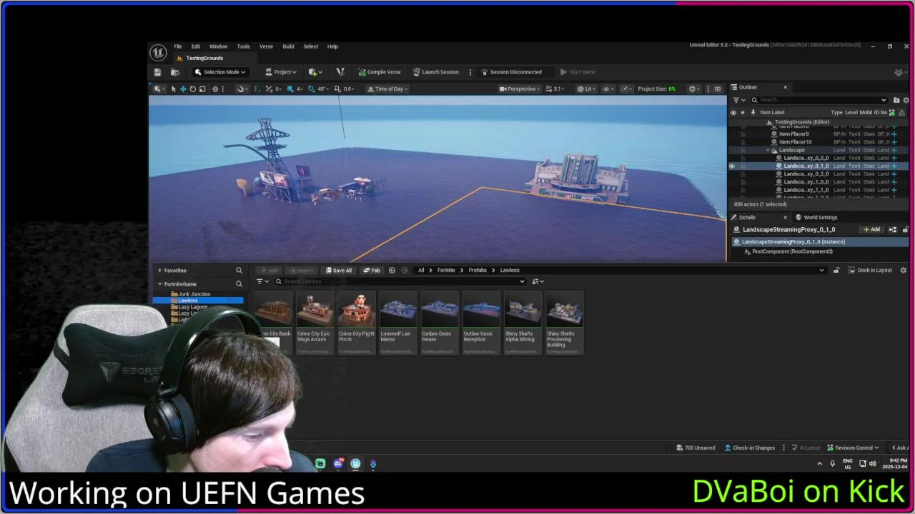The height and width of the screenshot is (514, 915).
Task: Collapse the Landscape folder in Outliner
Action: click(x=768, y=151)
